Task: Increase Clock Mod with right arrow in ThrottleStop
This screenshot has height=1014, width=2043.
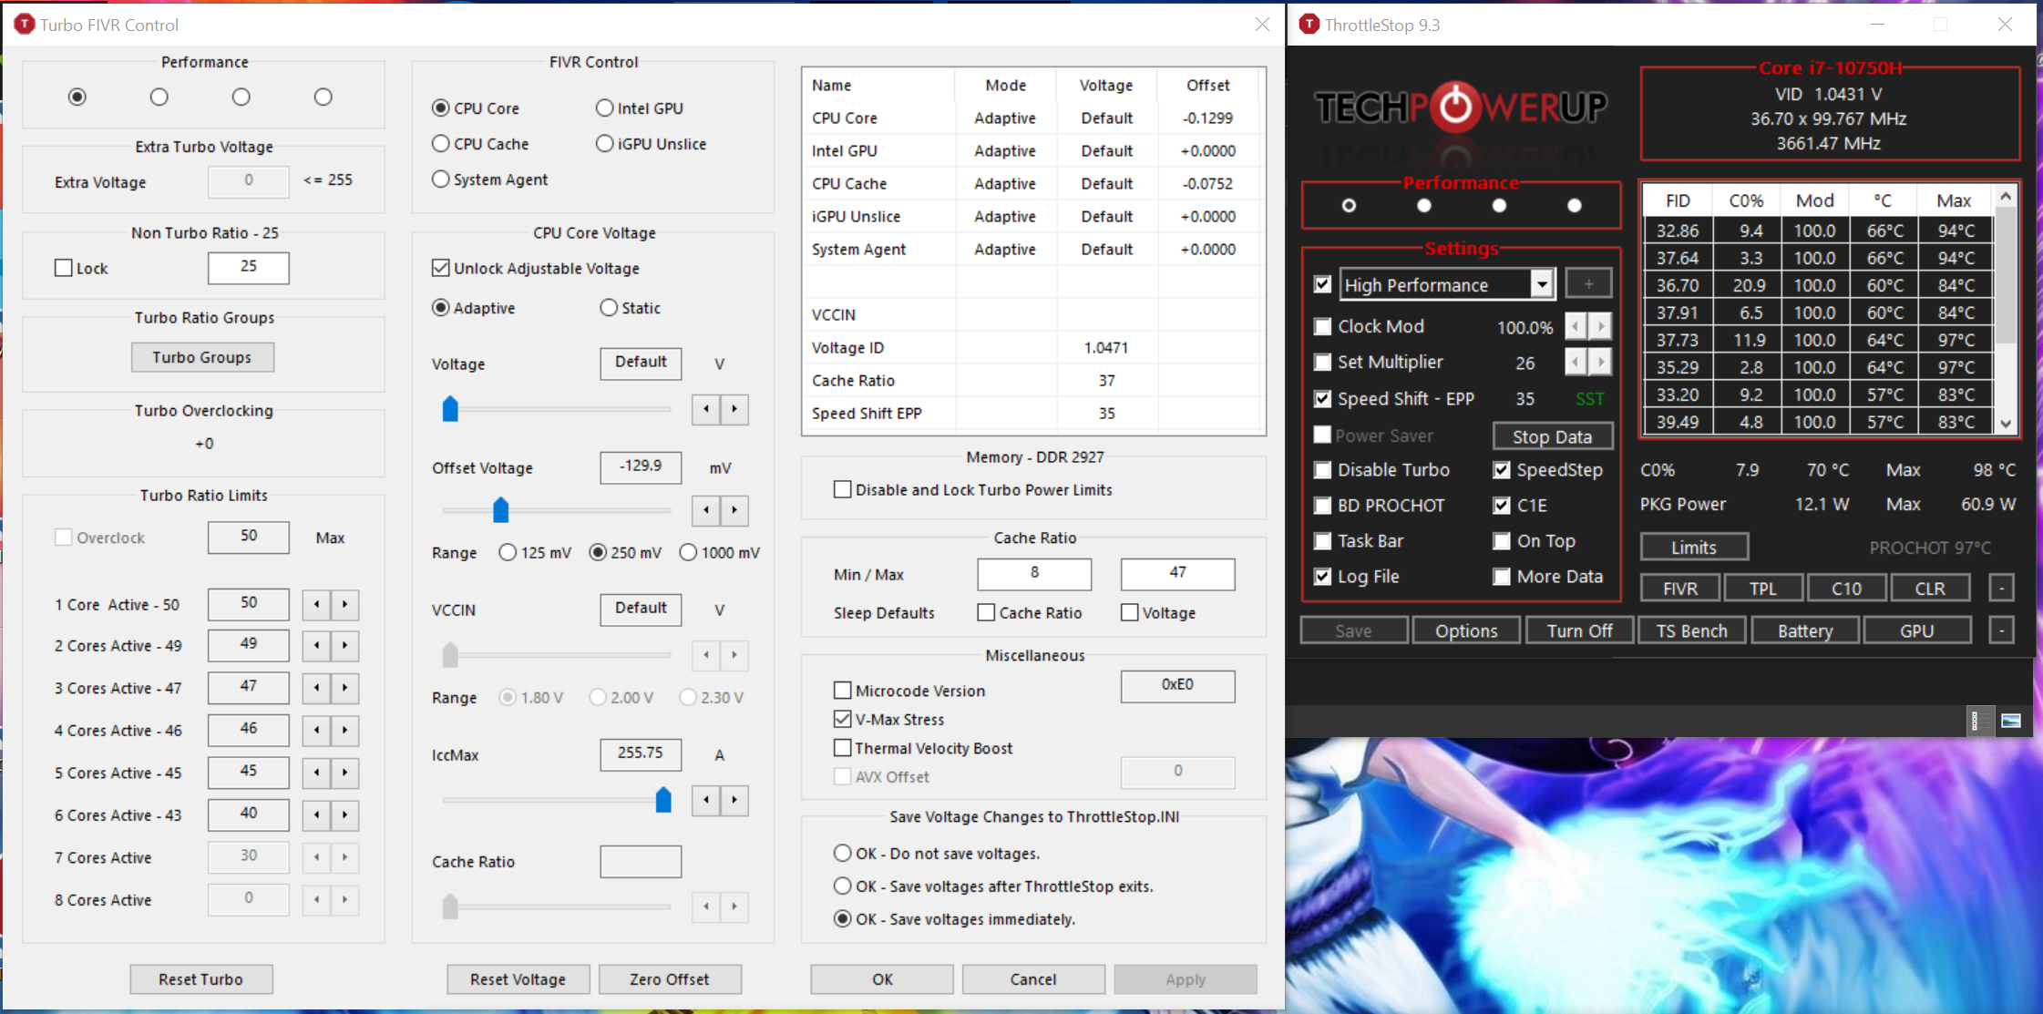Action: [x=1601, y=326]
